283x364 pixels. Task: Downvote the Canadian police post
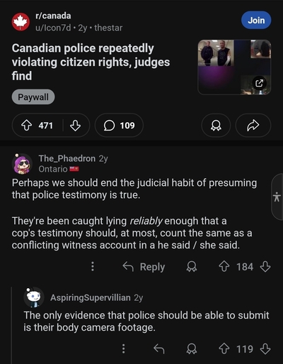point(75,126)
